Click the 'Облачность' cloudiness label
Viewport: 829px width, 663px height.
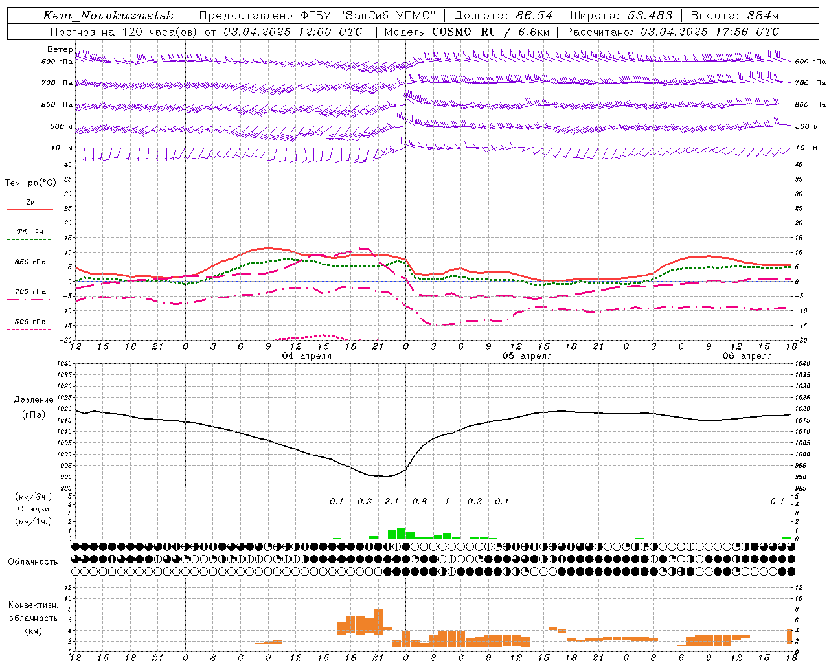[33, 561]
